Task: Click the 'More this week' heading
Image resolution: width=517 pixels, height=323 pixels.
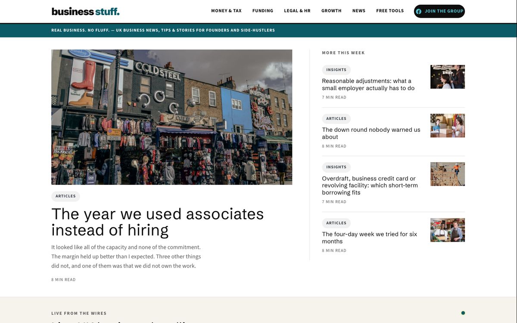Action: tap(343, 53)
